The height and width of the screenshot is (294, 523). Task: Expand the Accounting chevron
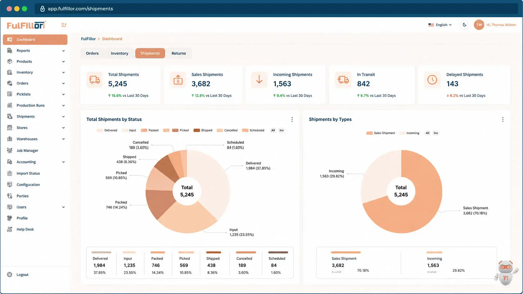63,162
